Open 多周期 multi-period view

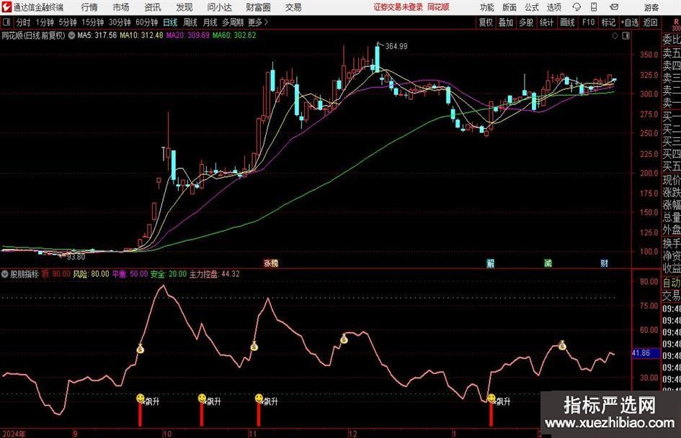233,22
